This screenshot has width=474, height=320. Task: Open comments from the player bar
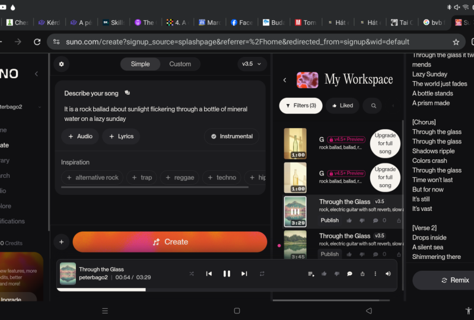[350, 274]
